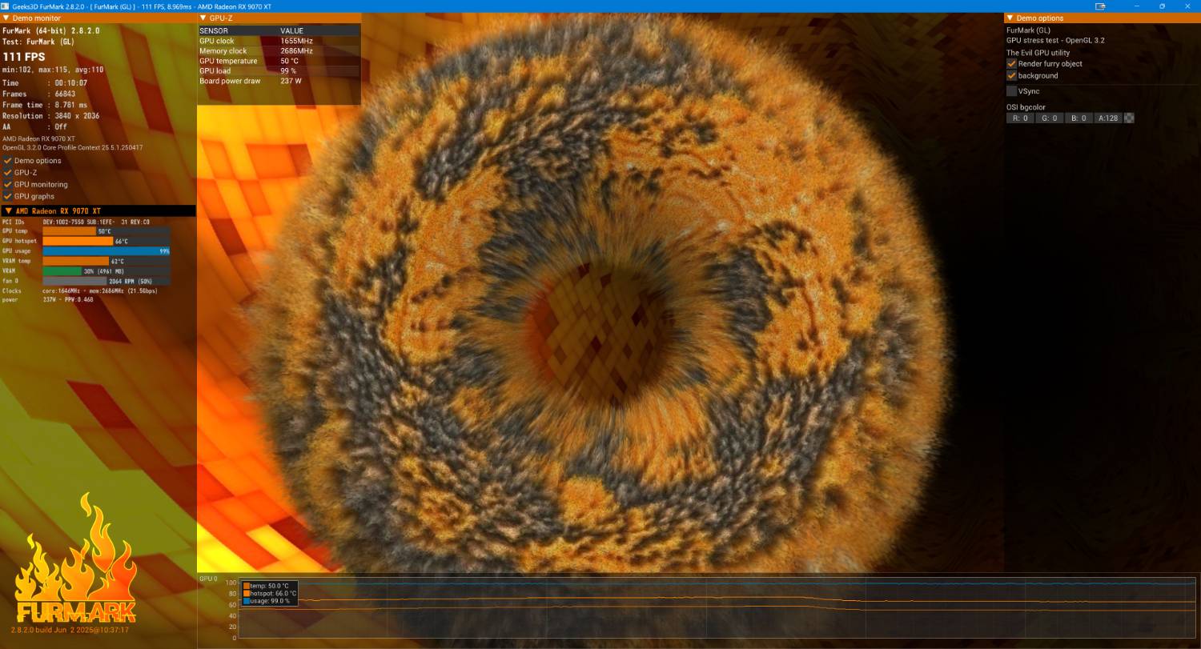Click the GPU usage bar
The width and height of the screenshot is (1201, 649).
106,250
